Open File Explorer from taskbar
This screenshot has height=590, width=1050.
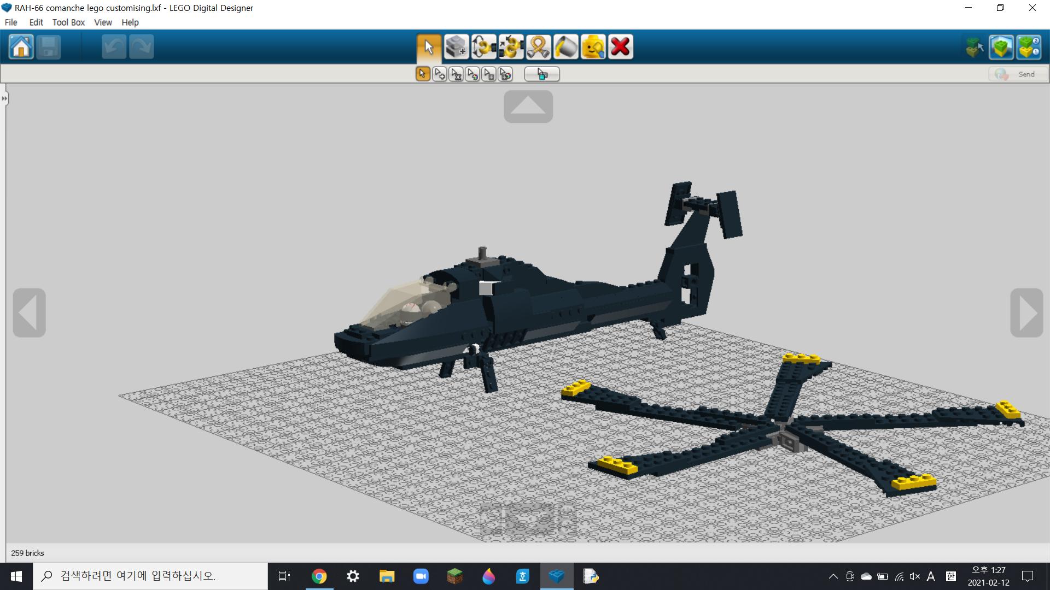(387, 576)
